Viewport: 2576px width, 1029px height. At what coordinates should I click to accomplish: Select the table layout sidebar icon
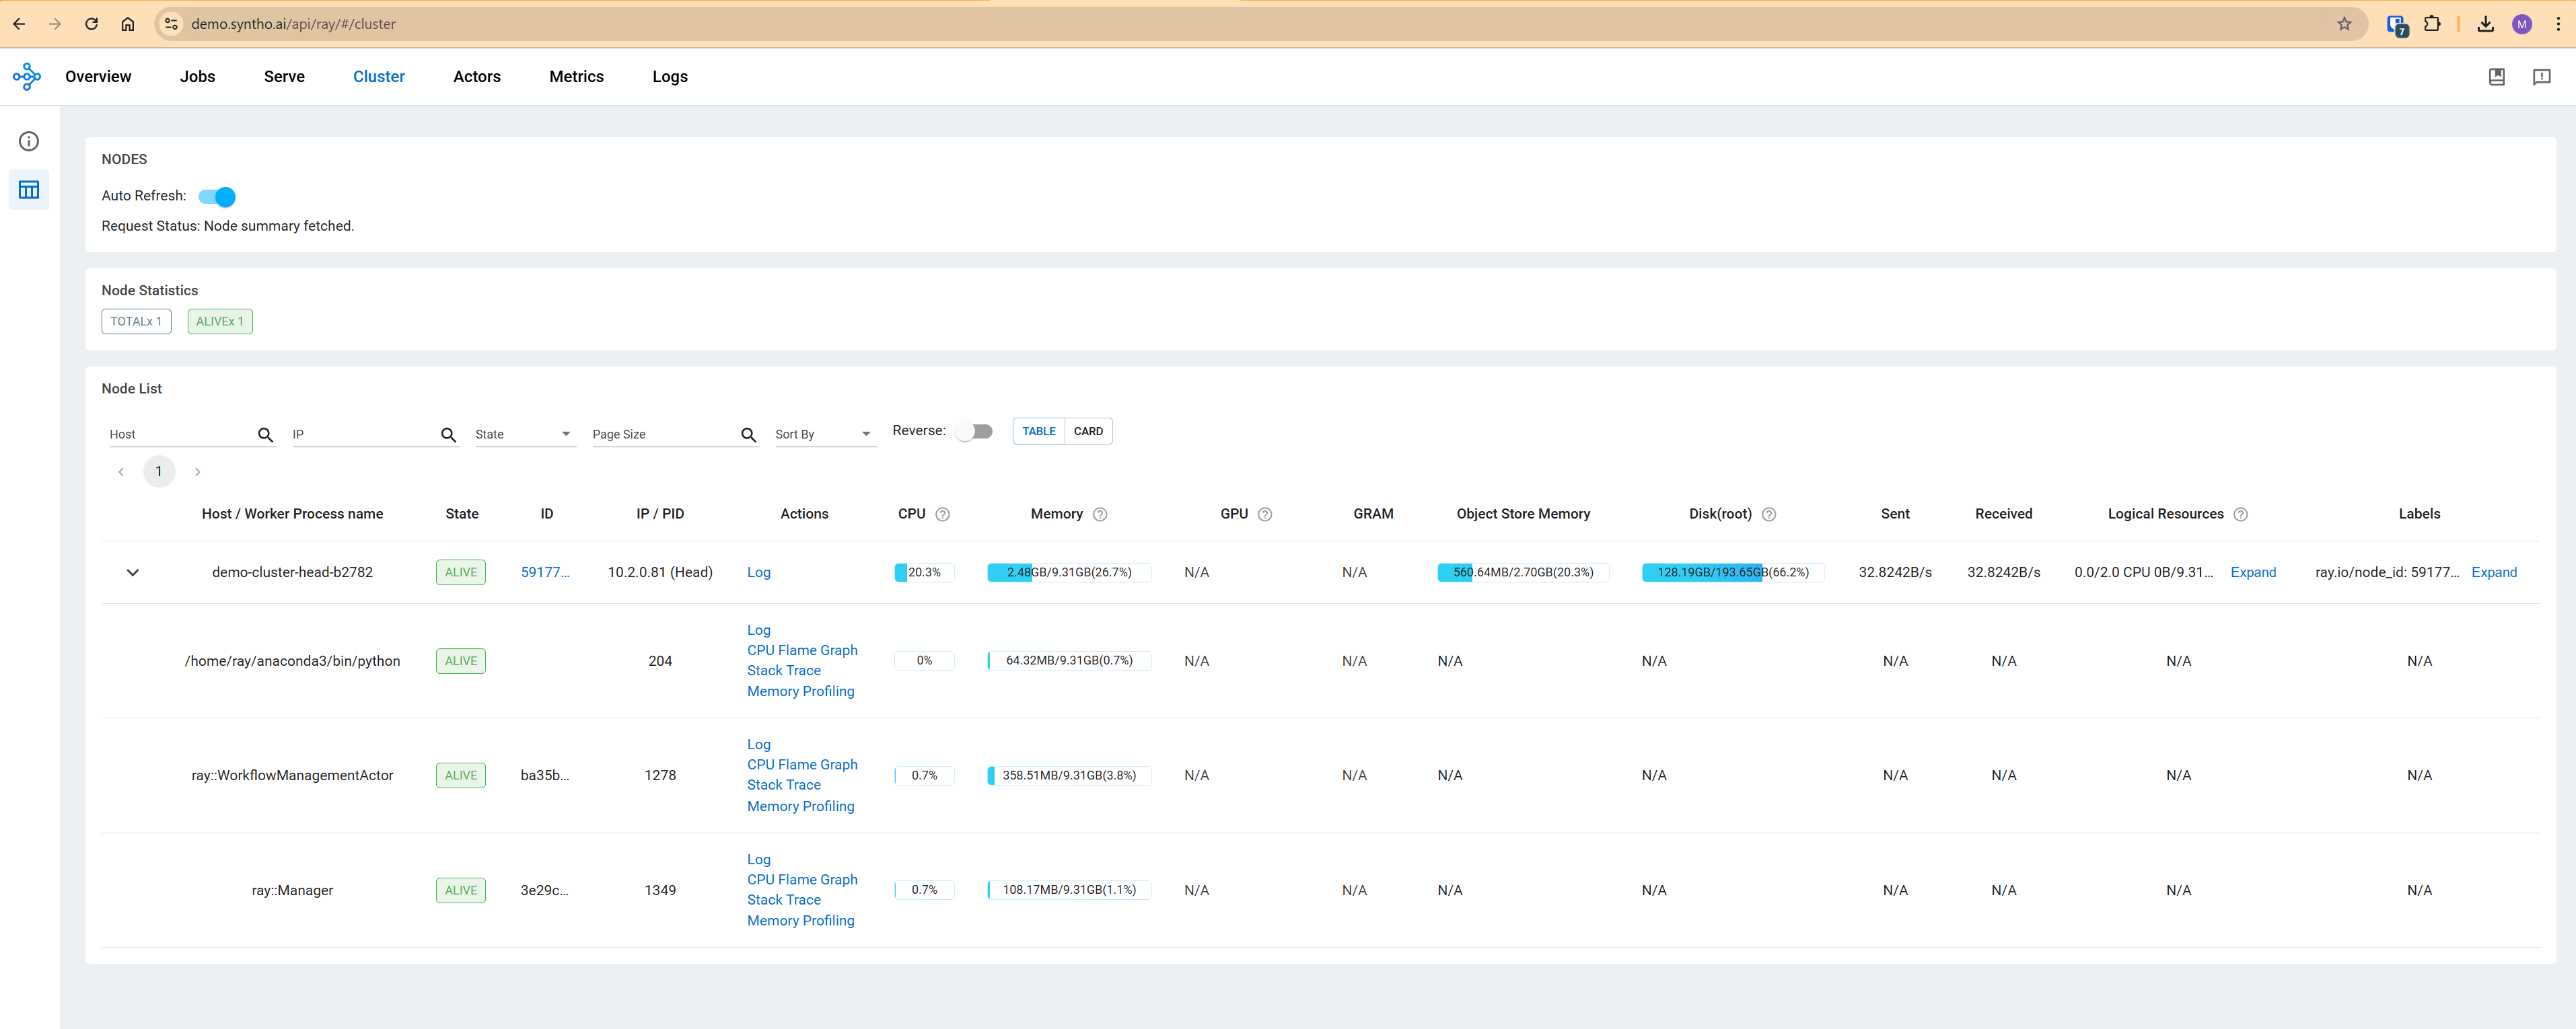(x=29, y=190)
